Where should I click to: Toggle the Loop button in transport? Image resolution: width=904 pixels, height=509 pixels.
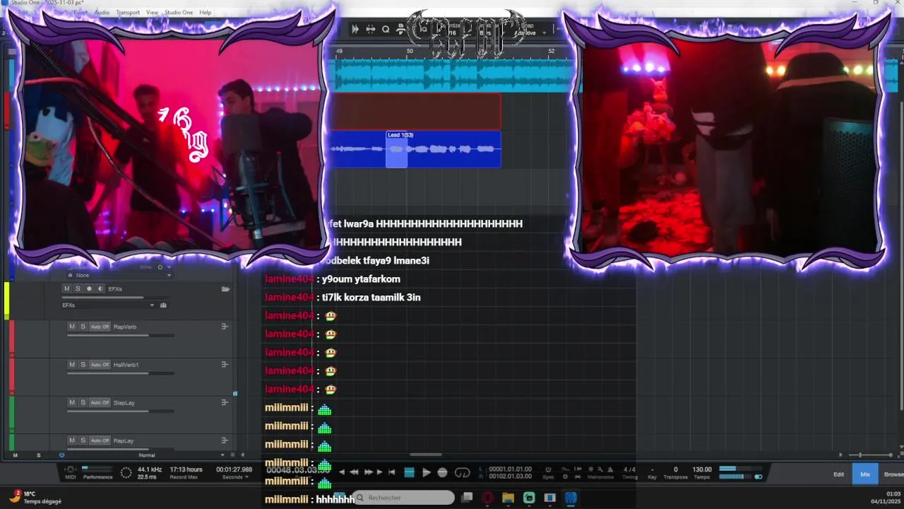pos(463,472)
